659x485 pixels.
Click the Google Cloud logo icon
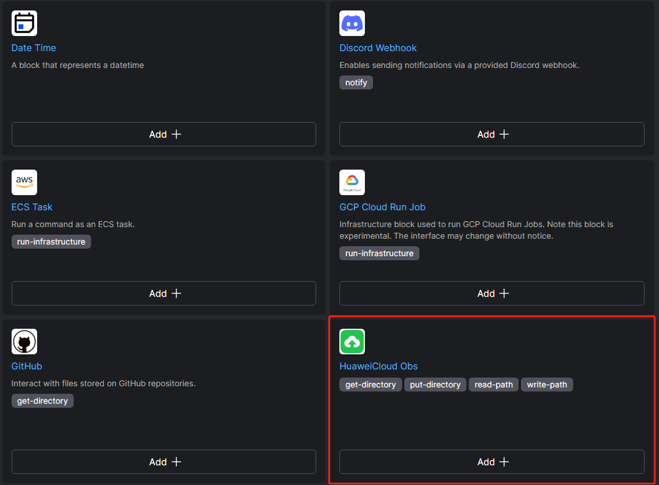point(352,182)
